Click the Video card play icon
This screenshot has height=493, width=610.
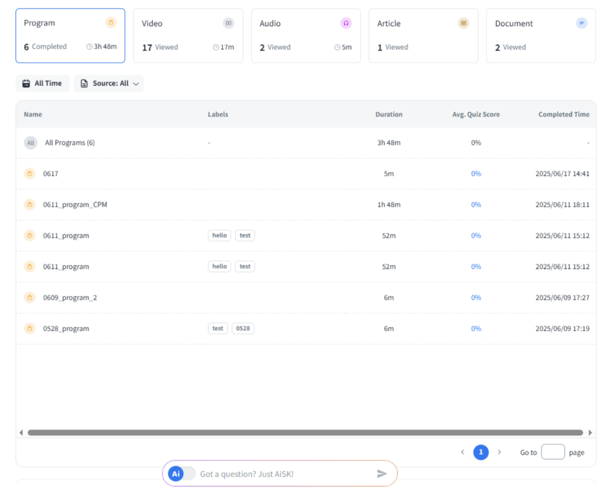tap(229, 23)
